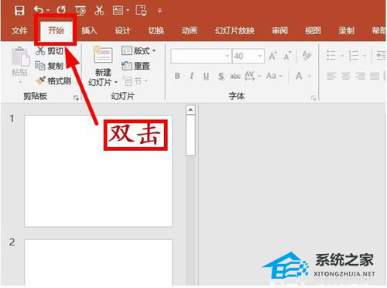Expand the font name dropdown arrow

tap(228, 56)
